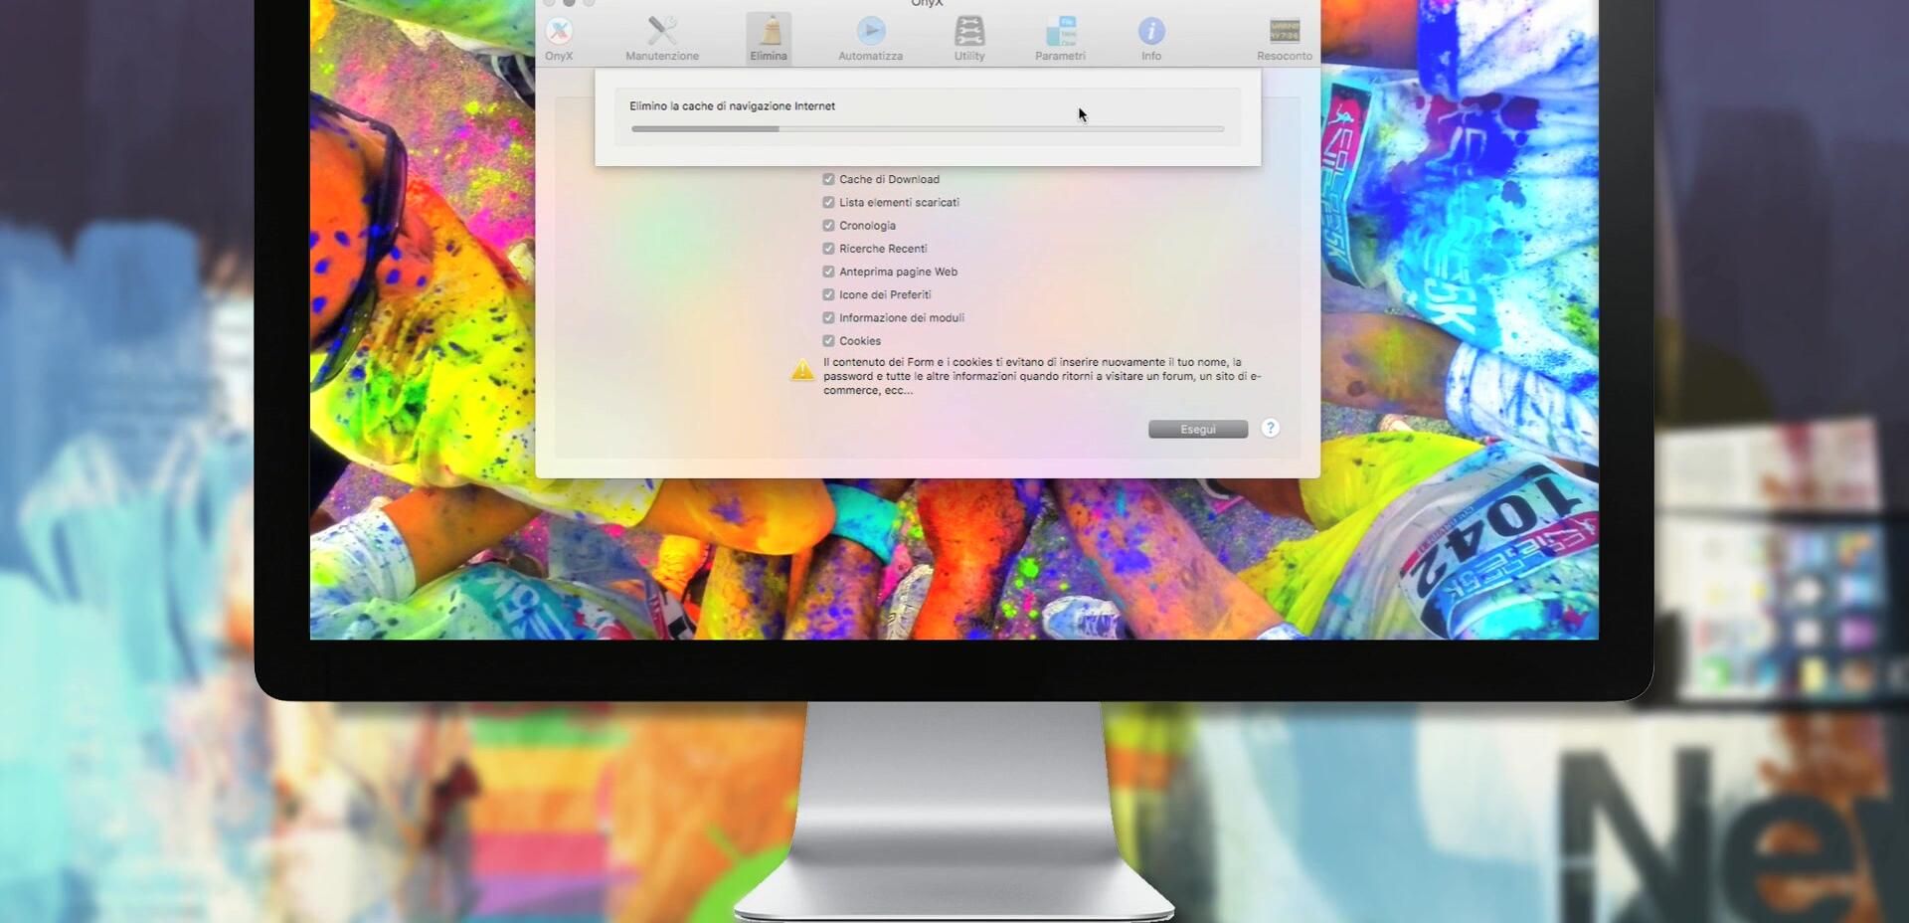Toggle the Cookies checkbox
1909x923 pixels.
tap(828, 340)
